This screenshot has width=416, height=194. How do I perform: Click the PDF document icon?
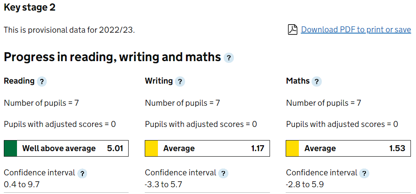pyautogui.click(x=292, y=29)
